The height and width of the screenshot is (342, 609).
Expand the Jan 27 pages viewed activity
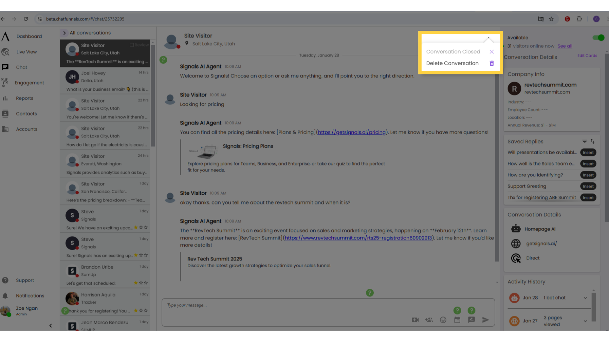click(x=585, y=321)
